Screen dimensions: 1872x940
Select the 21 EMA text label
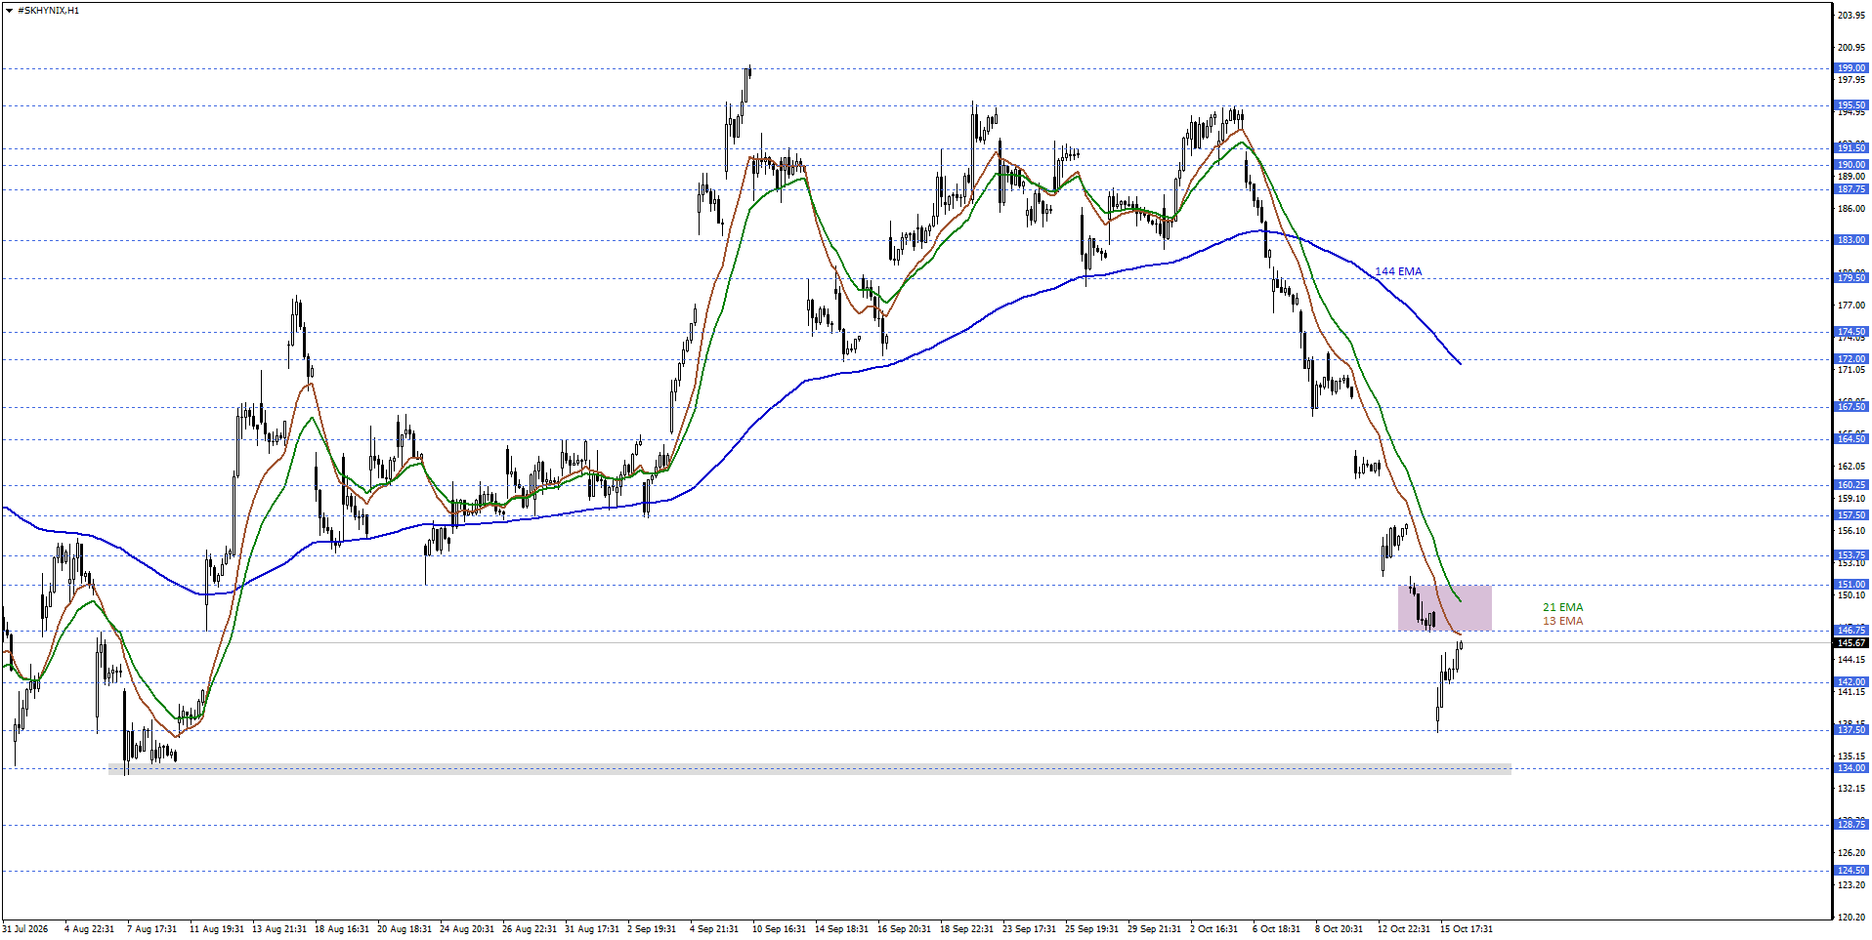[x=1562, y=607]
